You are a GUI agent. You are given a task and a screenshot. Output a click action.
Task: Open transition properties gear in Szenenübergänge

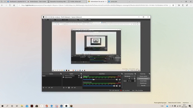135,78
